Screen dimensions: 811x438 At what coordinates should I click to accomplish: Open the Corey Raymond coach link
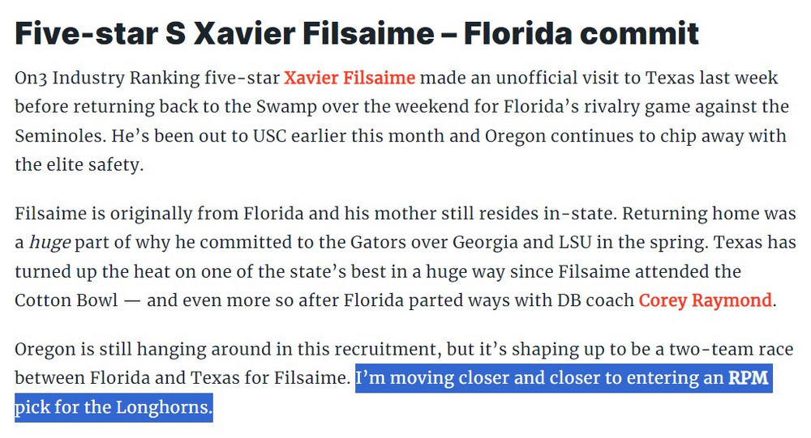(705, 300)
